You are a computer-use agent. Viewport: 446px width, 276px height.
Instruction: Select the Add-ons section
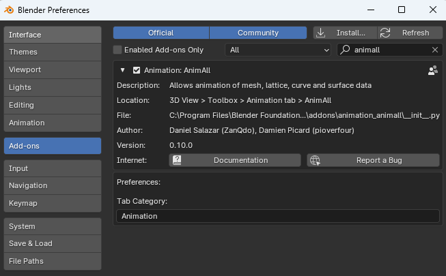point(53,146)
